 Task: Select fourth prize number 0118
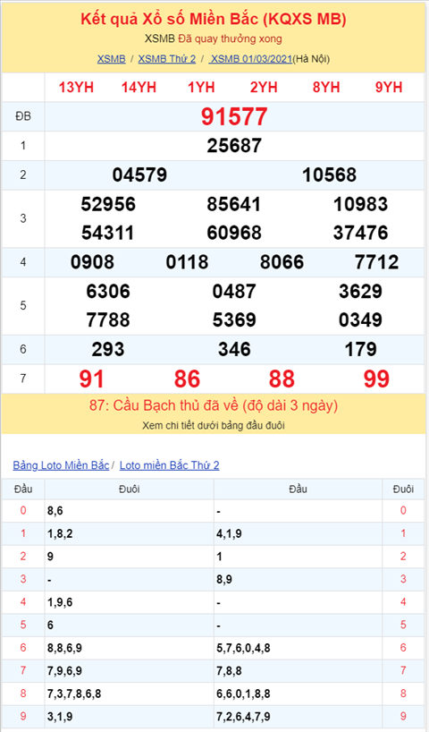point(187,262)
